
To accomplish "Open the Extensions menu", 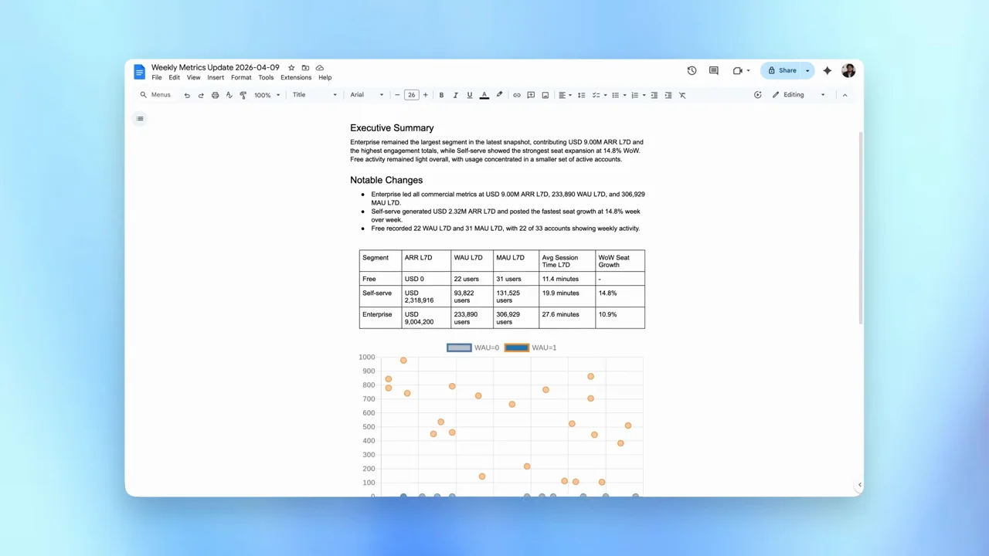I will (x=296, y=77).
